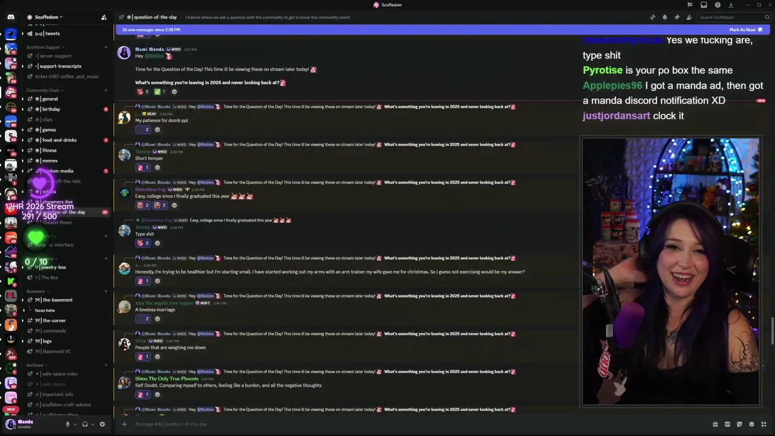This screenshot has width=775, height=436.
Task: Toggle the member list icon
Action: [x=688, y=17]
